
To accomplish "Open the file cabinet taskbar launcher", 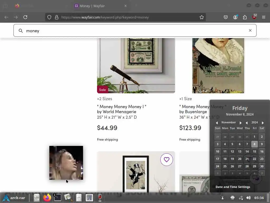I will [x=36, y=198].
